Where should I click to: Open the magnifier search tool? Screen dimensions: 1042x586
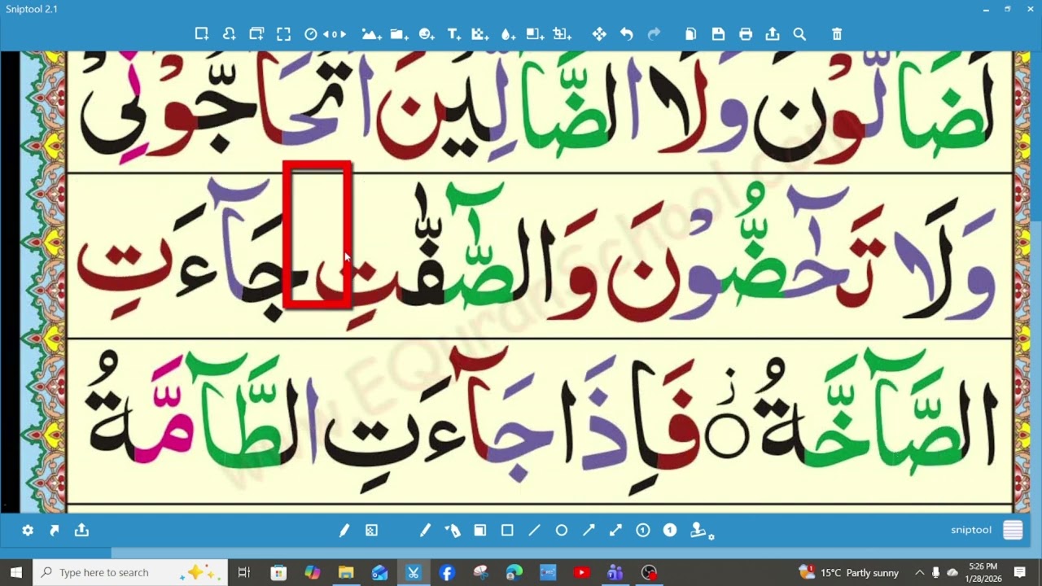(x=799, y=34)
